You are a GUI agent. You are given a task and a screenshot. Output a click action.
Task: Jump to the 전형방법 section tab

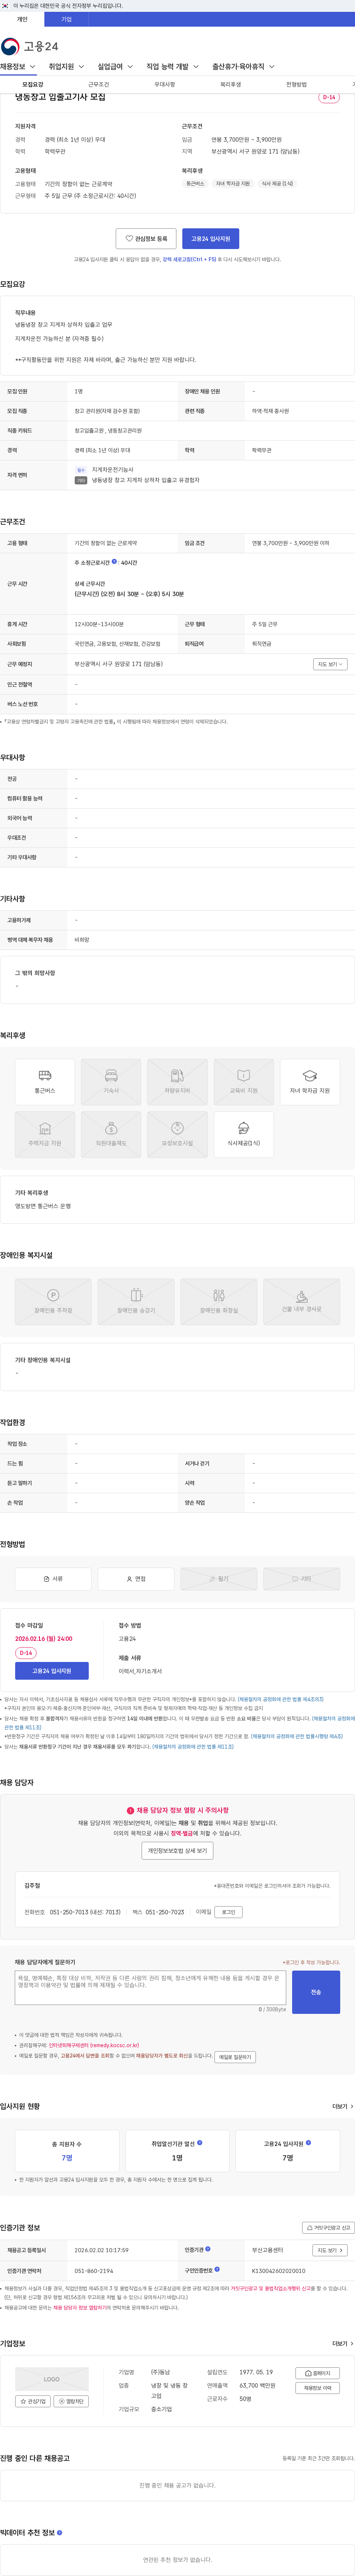point(297,85)
